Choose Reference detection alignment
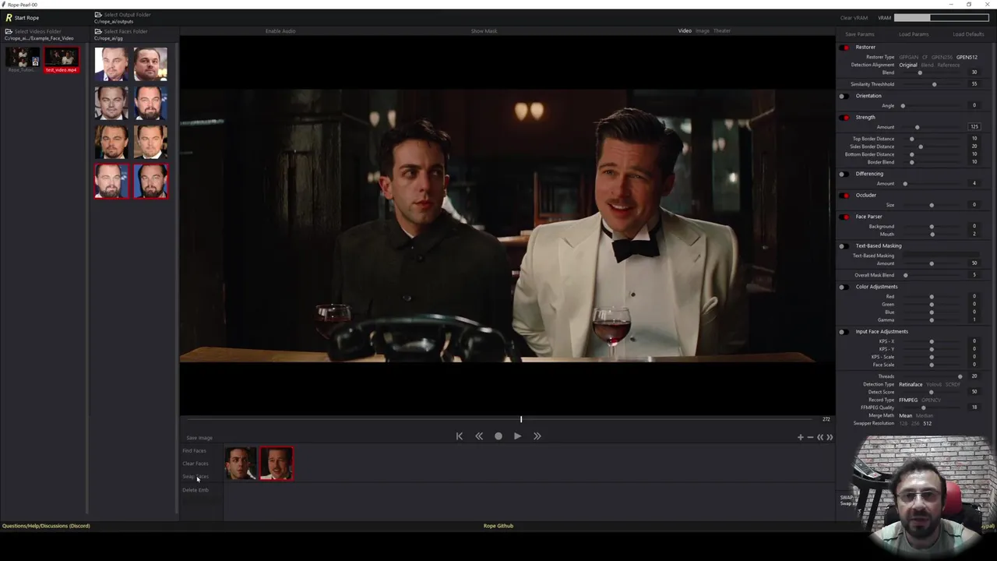997x561 pixels. 949,65
